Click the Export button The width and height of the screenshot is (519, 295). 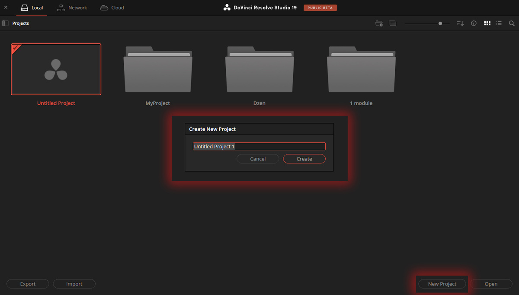click(28, 284)
